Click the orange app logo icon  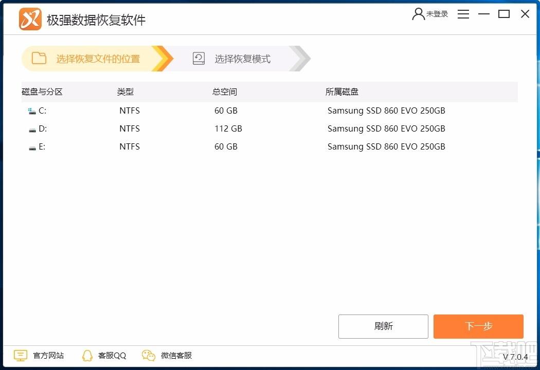30,20
